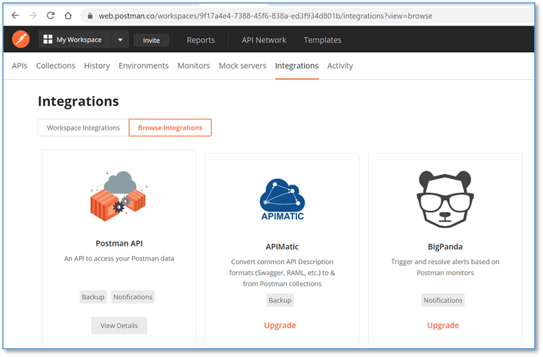Click the 'Trigger and resolve alerts' description
Image resolution: width=543 pixels, height=357 pixels.
[445, 267]
